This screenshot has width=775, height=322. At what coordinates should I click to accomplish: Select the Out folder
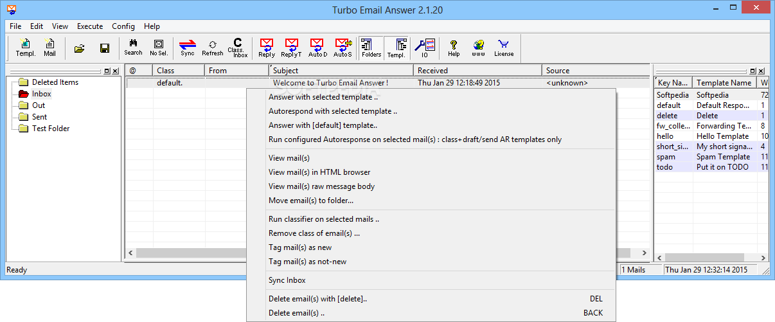tap(39, 105)
